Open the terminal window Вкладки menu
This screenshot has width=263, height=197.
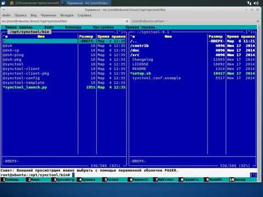67,15
